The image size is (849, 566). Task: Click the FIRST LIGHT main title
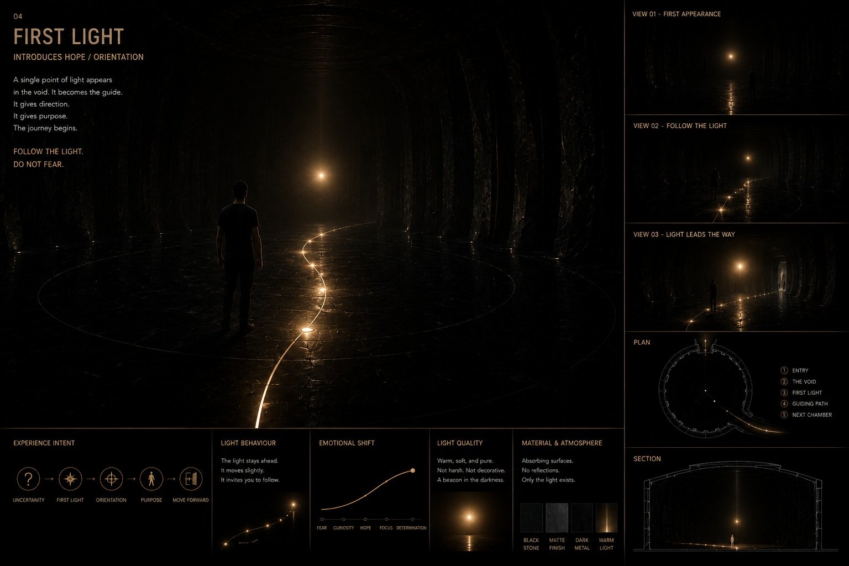tap(69, 36)
